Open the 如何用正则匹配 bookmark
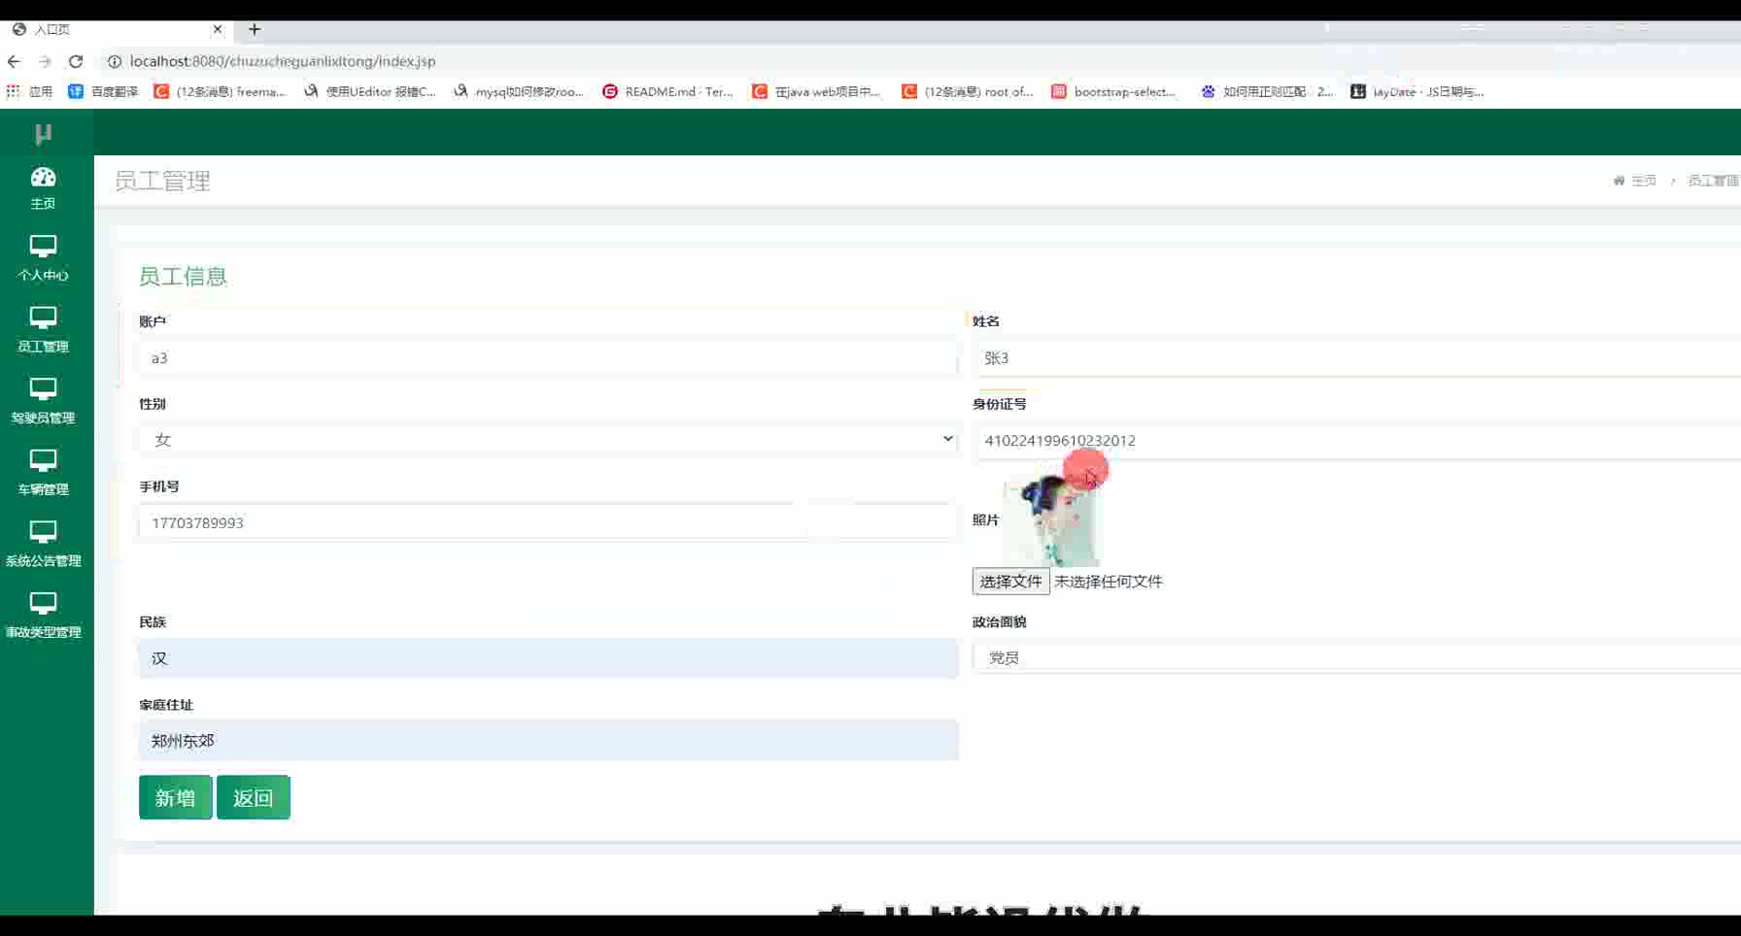 click(1267, 91)
